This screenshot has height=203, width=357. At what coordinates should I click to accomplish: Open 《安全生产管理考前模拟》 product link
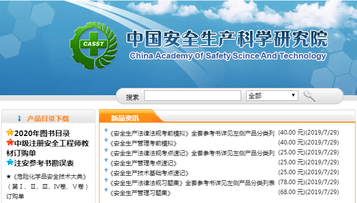point(143,143)
